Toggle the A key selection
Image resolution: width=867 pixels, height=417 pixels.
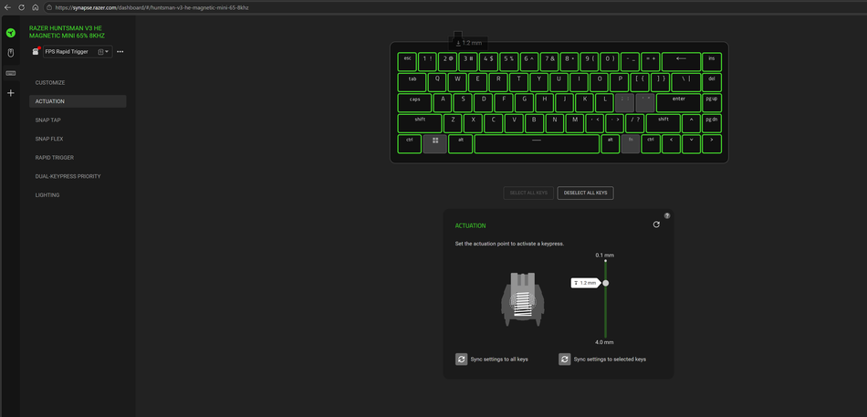click(443, 103)
